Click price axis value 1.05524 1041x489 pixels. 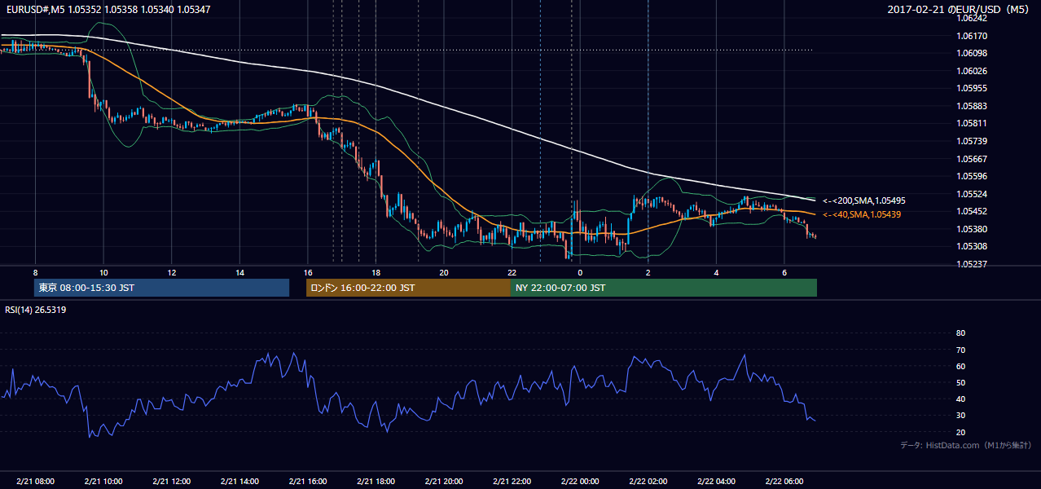(971, 194)
